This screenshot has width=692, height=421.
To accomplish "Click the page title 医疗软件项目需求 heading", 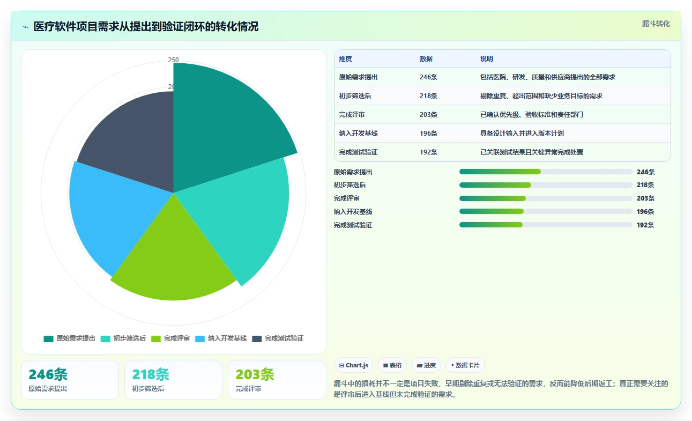I will point(146,27).
